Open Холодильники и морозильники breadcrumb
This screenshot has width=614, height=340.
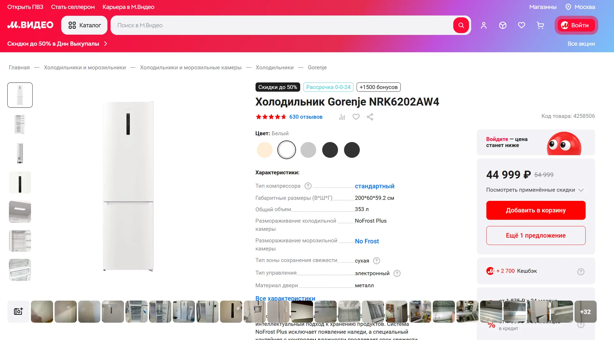pyautogui.click(x=85, y=67)
